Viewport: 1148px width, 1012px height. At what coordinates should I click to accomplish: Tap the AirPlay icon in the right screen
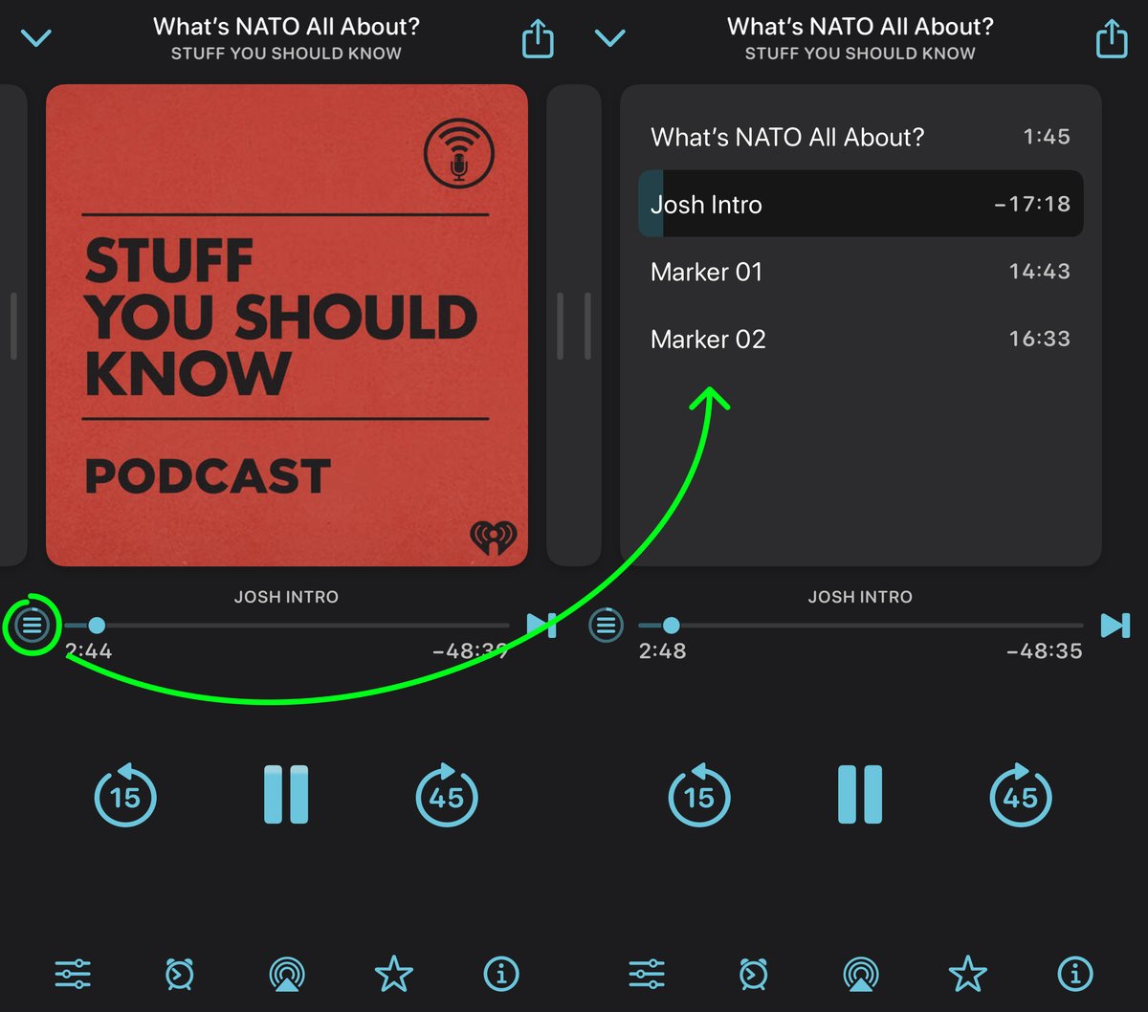[861, 974]
